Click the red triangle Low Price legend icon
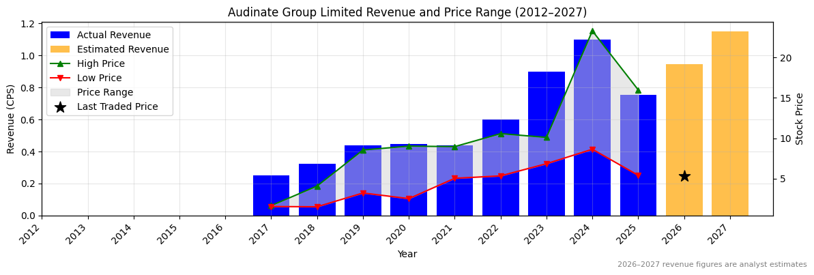This screenshot has height=275, width=814. 60,78
